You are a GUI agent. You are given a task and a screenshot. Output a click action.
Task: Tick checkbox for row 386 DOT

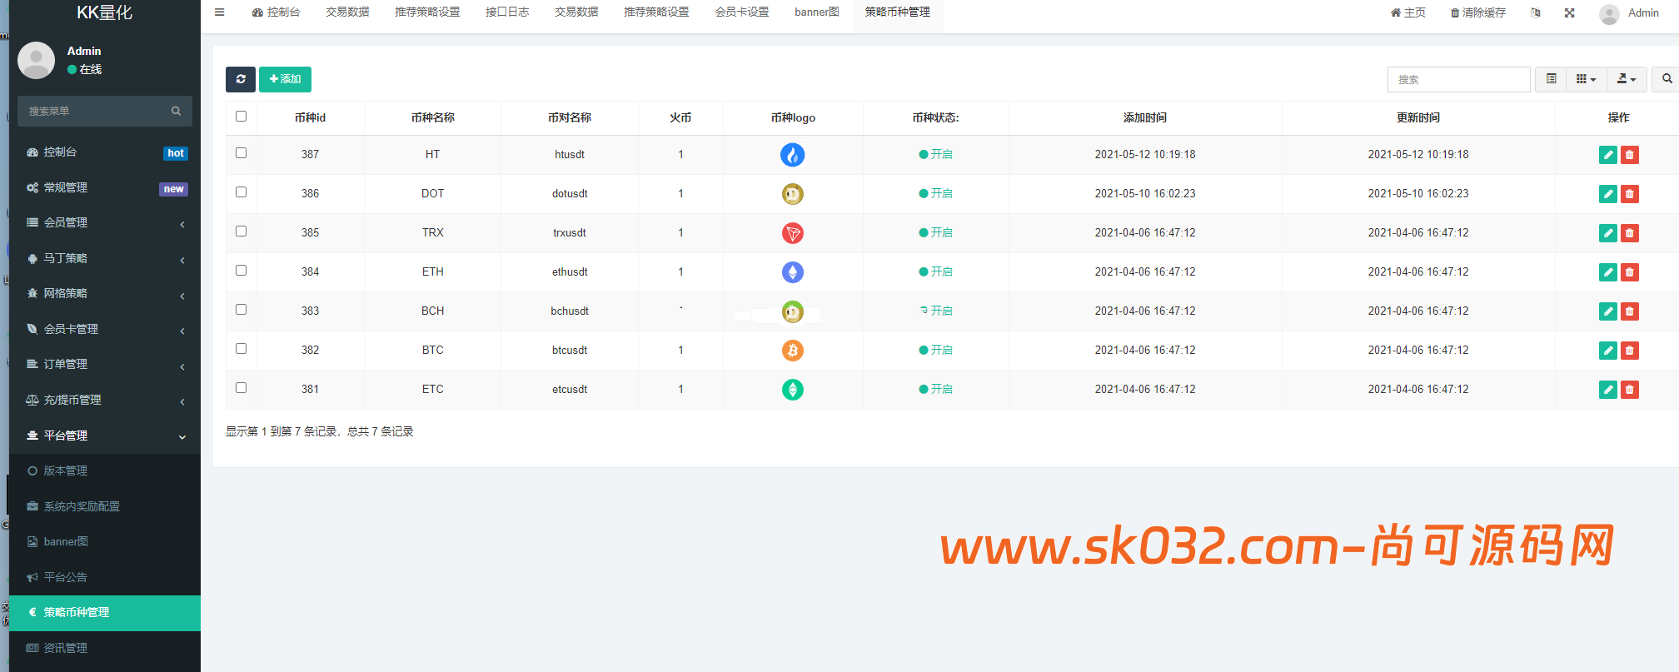(242, 192)
